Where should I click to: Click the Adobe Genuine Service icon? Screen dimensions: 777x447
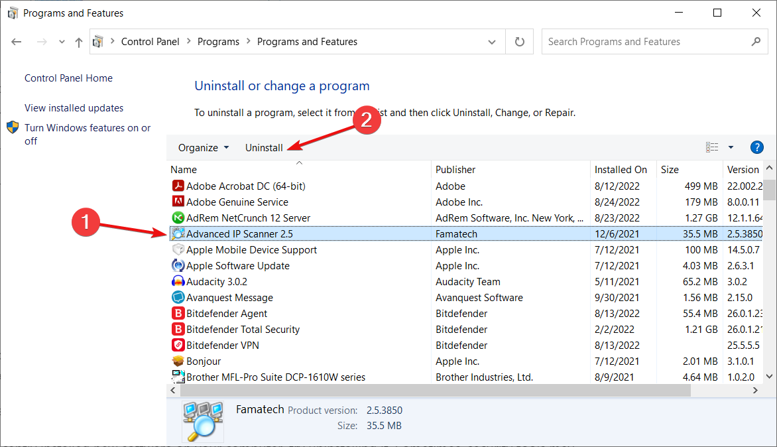[178, 202]
